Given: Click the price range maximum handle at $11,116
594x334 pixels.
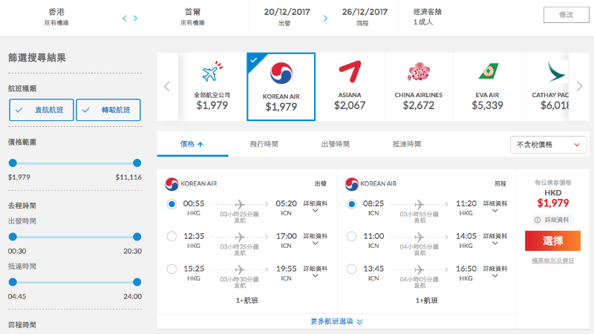Looking at the screenshot, I should click(137, 163).
